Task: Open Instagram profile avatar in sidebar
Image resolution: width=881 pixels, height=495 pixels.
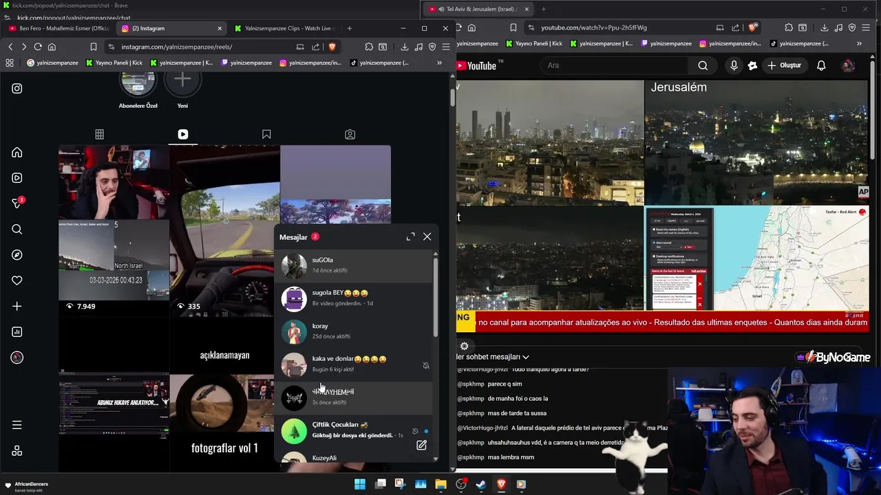Action: 17,357
